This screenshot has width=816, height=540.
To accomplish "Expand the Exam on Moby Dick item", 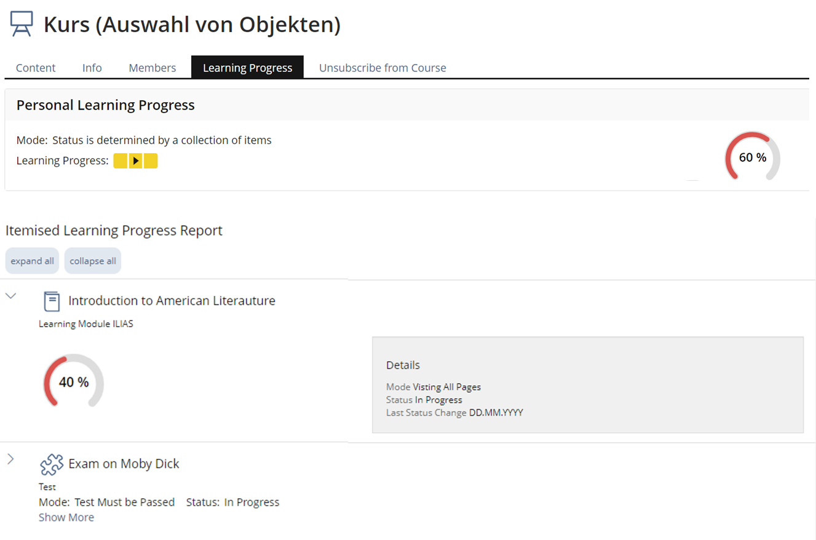I will click(10, 459).
